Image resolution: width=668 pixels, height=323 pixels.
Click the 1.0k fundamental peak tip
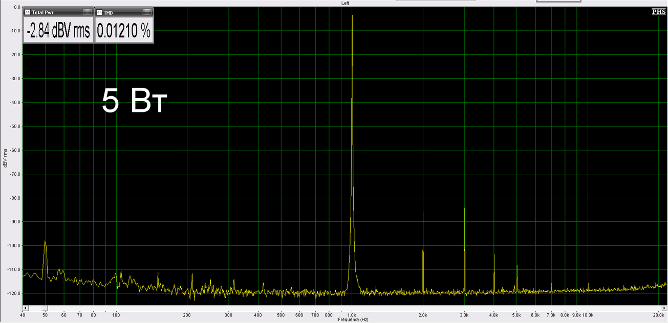[352, 16]
